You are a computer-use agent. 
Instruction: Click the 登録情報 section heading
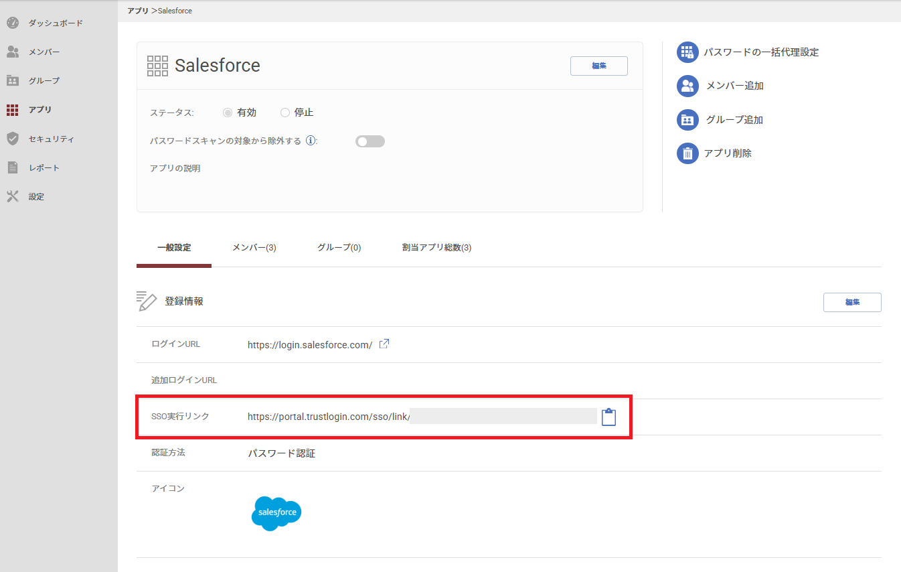point(184,301)
